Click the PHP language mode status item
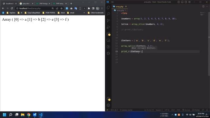The image size is (210, 118). 178,110
